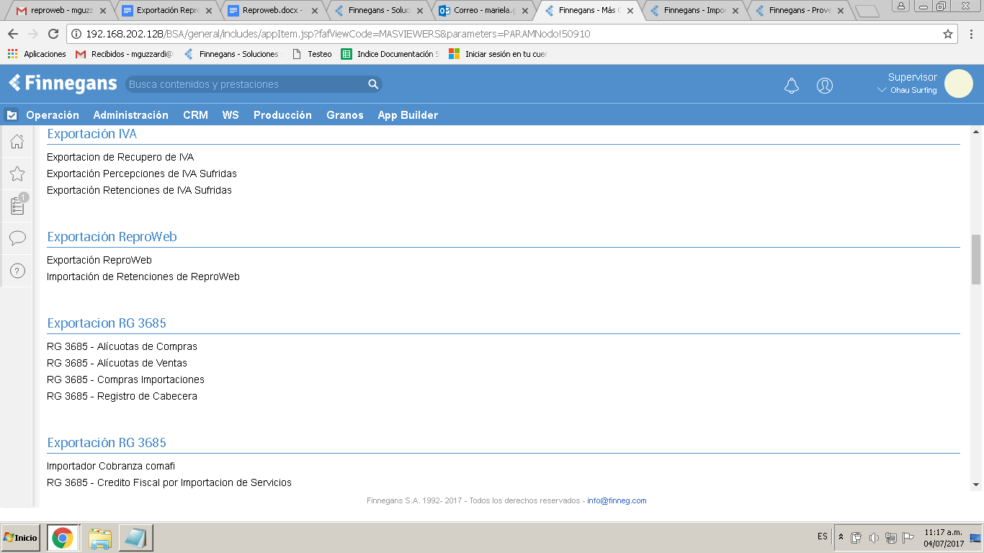
Task: Open the taskbar clock showing 11:17 a.m.
Action: 941,538
